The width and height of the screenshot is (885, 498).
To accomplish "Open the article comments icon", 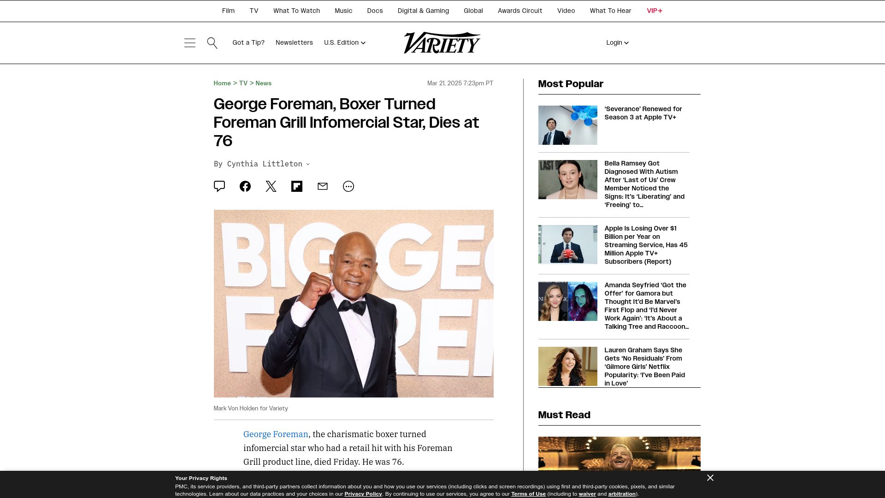I will (x=219, y=186).
